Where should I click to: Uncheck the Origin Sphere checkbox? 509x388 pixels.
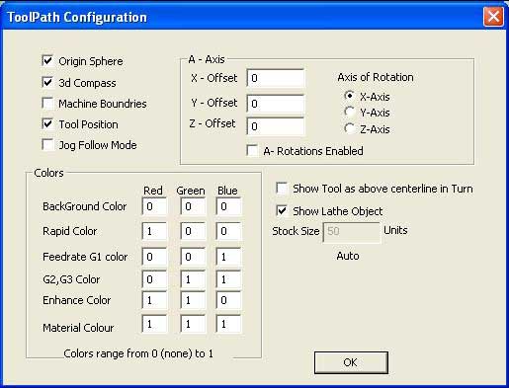pos(48,61)
